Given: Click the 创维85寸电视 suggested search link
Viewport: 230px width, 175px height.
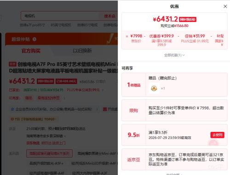Looking at the screenshot, I should (x=87, y=25).
